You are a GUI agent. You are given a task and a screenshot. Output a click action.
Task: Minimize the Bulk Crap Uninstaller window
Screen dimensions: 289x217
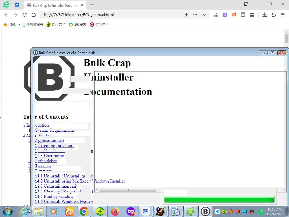pos(263,53)
